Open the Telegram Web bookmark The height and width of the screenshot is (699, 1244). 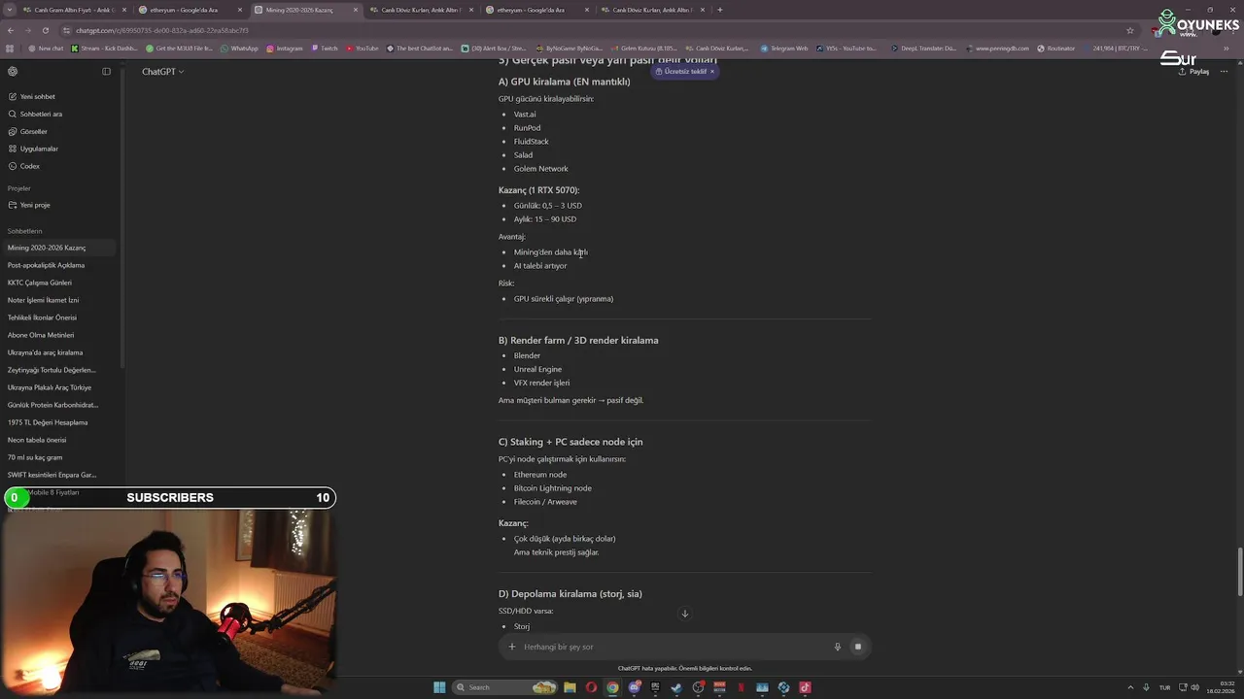click(784, 48)
